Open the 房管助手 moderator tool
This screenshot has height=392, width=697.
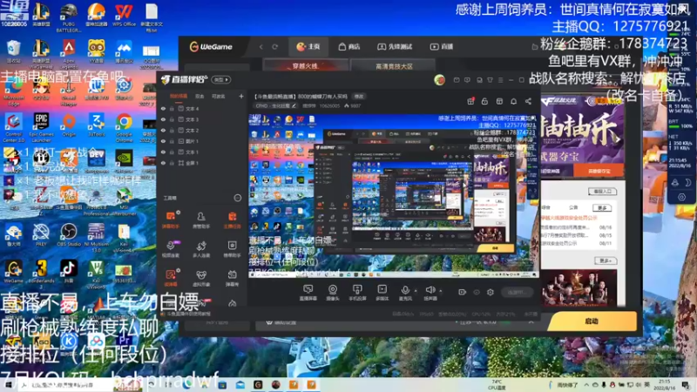click(201, 220)
